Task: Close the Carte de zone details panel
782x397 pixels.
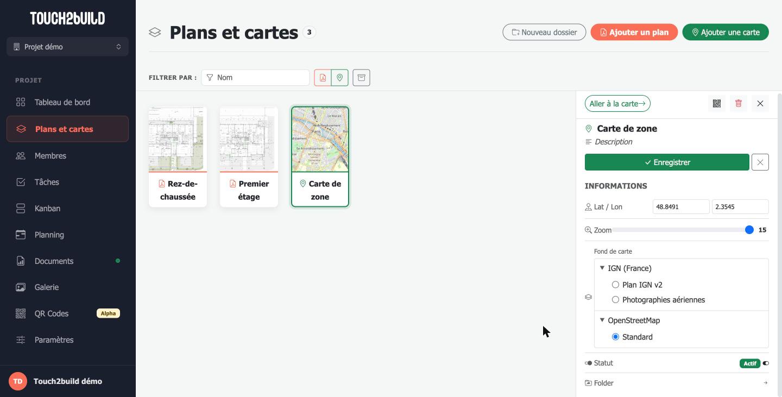Action: [760, 104]
